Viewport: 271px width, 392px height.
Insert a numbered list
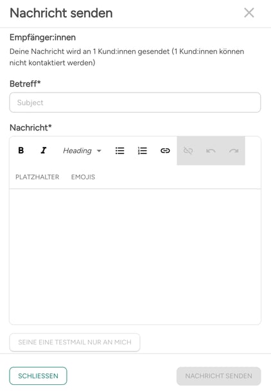143,150
